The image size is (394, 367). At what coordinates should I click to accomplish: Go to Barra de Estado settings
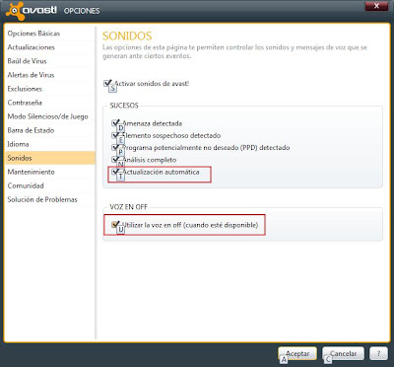pos(31,130)
